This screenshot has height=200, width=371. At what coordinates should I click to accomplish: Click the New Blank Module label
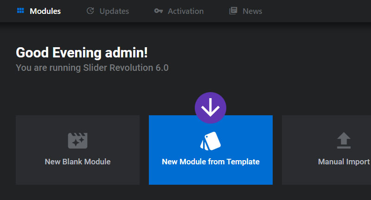[x=77, y=162]
